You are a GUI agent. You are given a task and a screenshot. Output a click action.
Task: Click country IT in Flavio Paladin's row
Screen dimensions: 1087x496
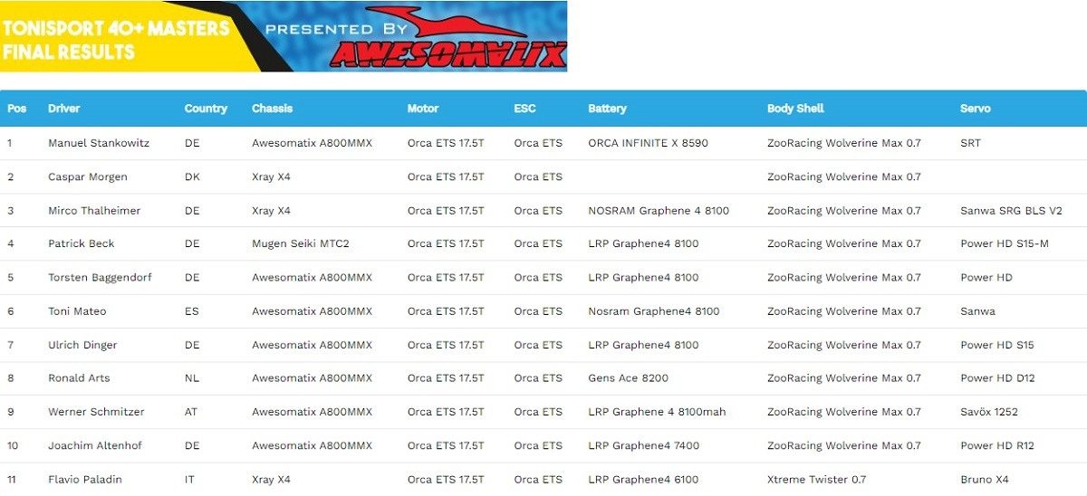pyautogui.click(x=189, y=480)
